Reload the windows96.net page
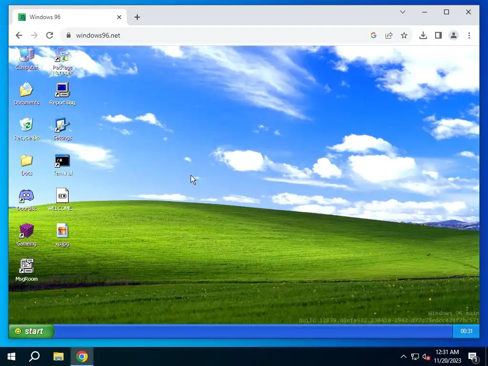The width and height of the screenshot is (488, 366). [50, 35]
